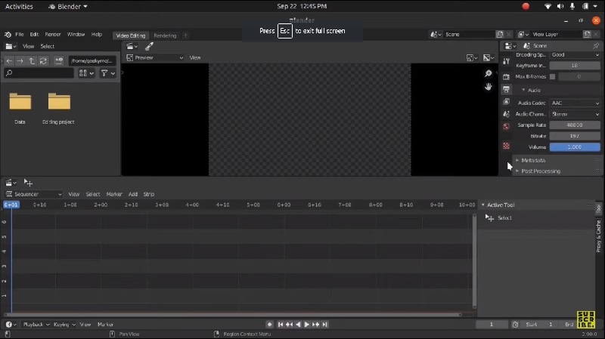Click the zoom magnifier in preview

pyautogui.click(x=488, y=73)
